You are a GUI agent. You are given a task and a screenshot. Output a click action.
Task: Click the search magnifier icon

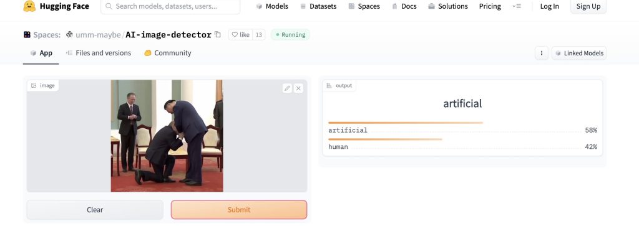pyautogui.click(x=109, y=6)
